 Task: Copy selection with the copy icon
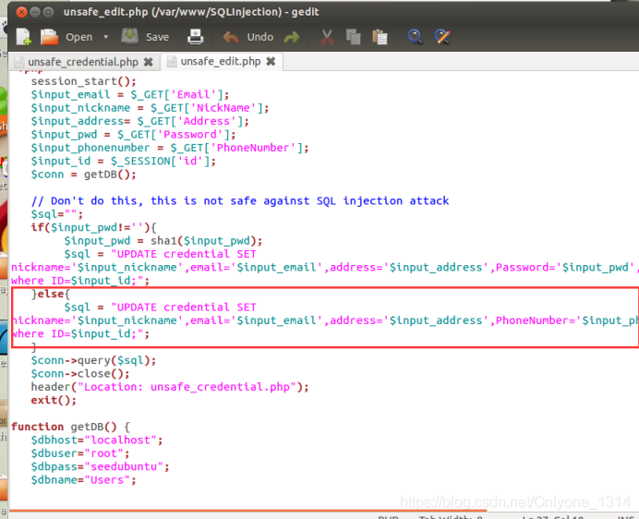pyautogui.click(x=353, y=37)
